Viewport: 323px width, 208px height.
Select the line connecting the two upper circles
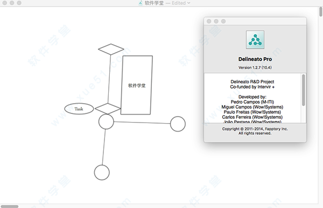142,123
